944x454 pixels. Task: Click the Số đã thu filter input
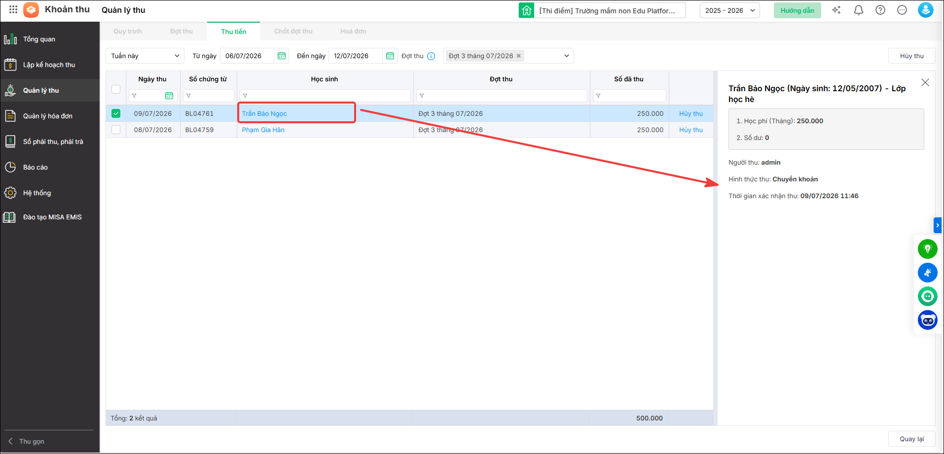629,96
